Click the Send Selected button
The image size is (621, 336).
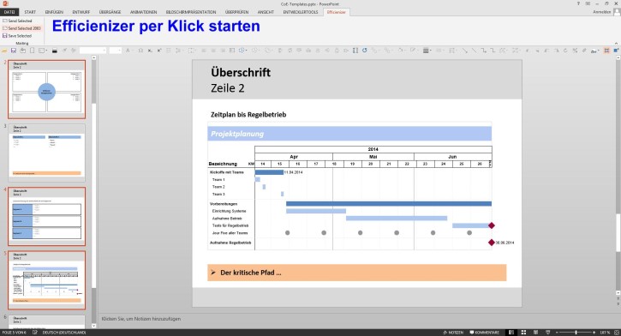tap(17, 21)
